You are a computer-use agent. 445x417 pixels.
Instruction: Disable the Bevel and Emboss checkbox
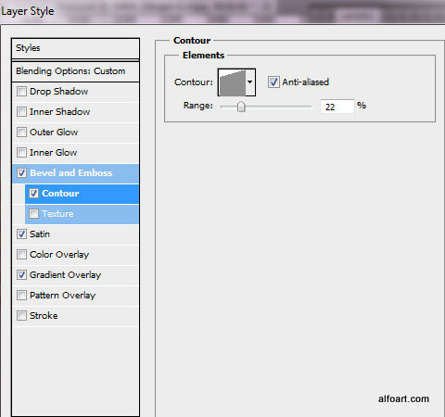21,173
